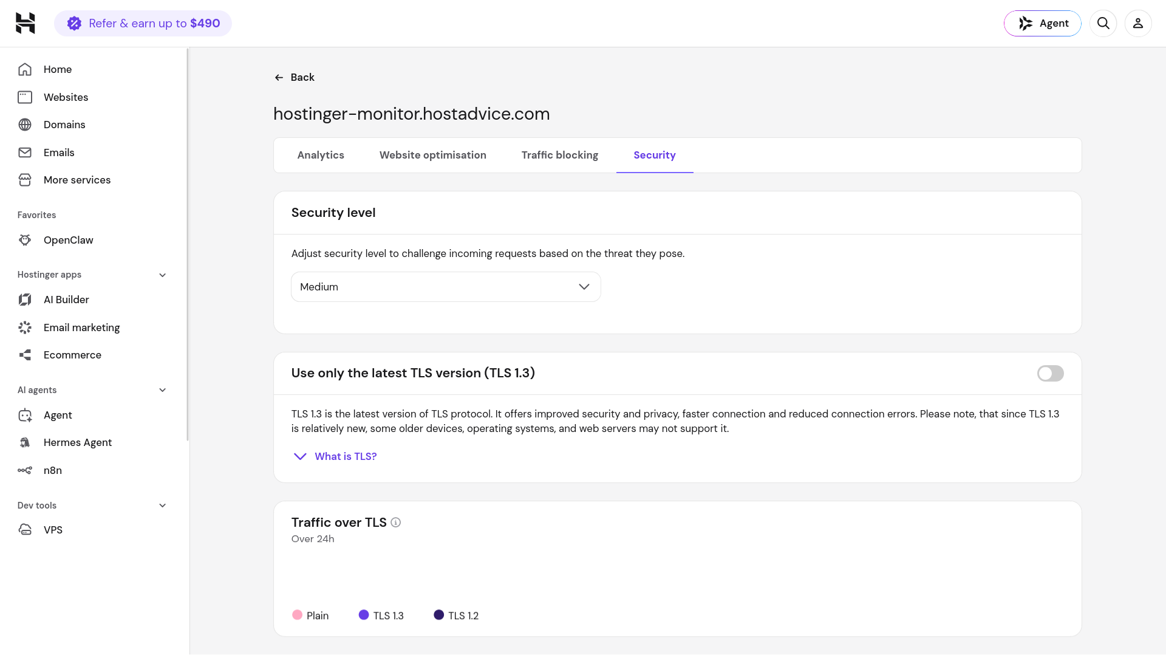Collapse the Hostinger apps section
This screenshot has height=655, width=1166.
coord(162,275)
